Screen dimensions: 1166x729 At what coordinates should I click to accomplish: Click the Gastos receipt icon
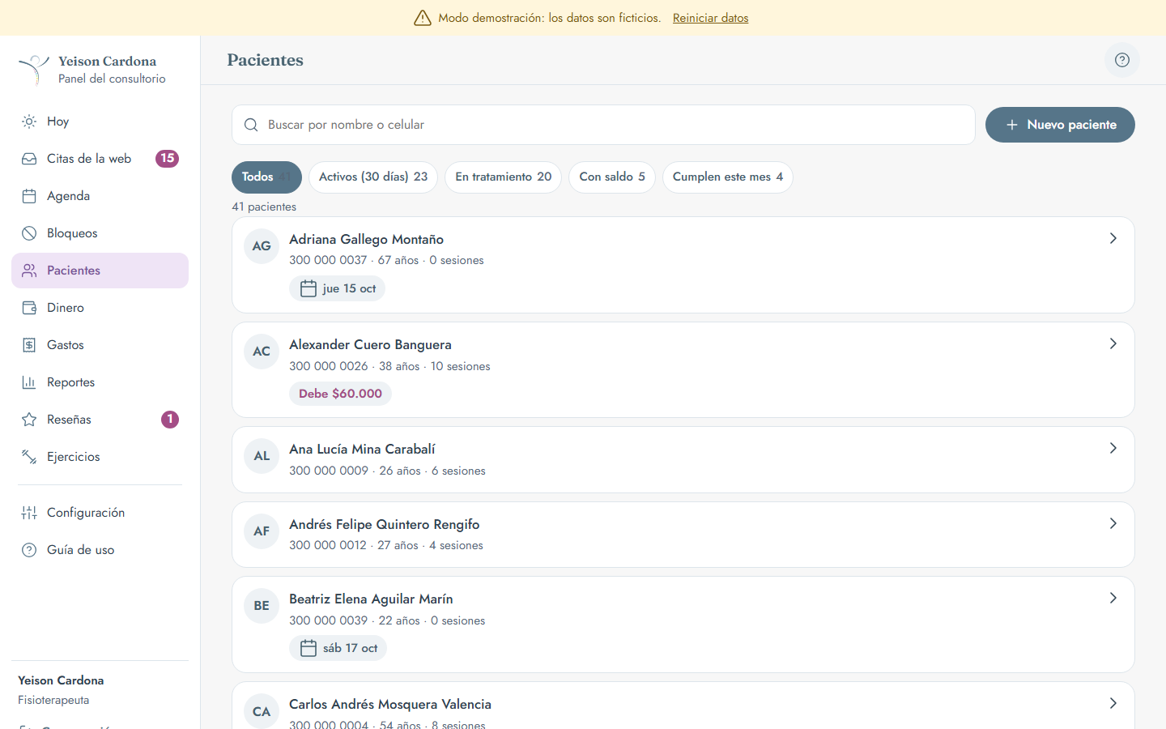29,345
